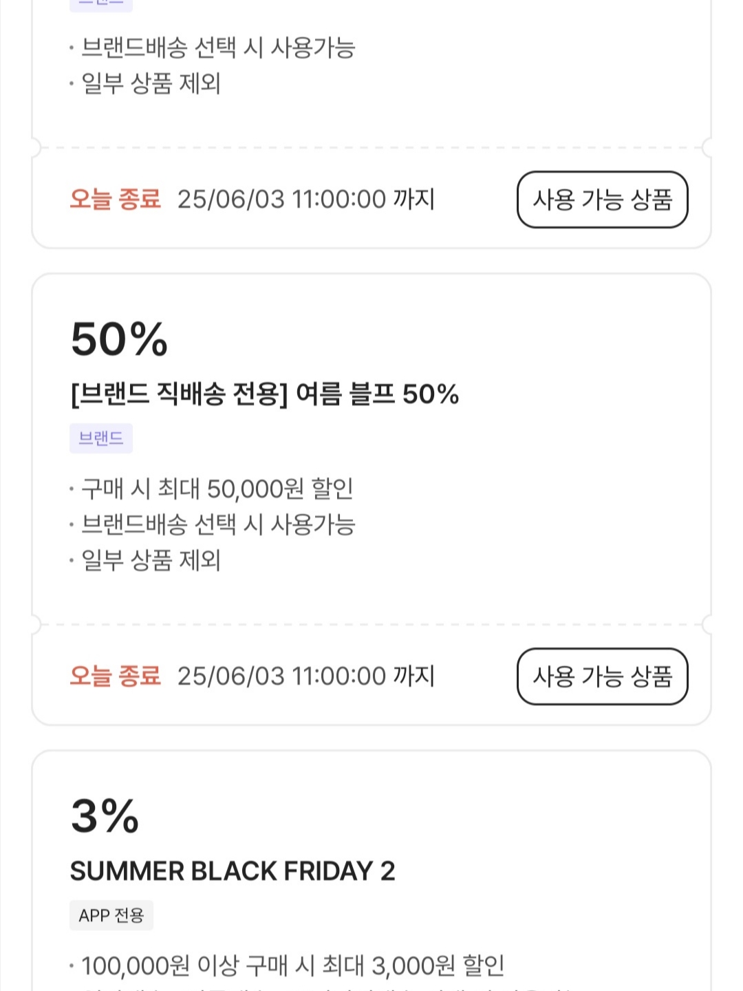Tap the dashed tear line of 50% coupon
The image size is (743, 991).
click(x=371, y=625)
